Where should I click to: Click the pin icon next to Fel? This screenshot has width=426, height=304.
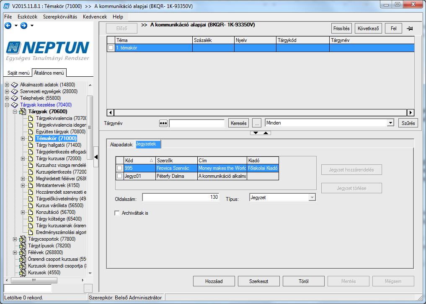[410, 28]
